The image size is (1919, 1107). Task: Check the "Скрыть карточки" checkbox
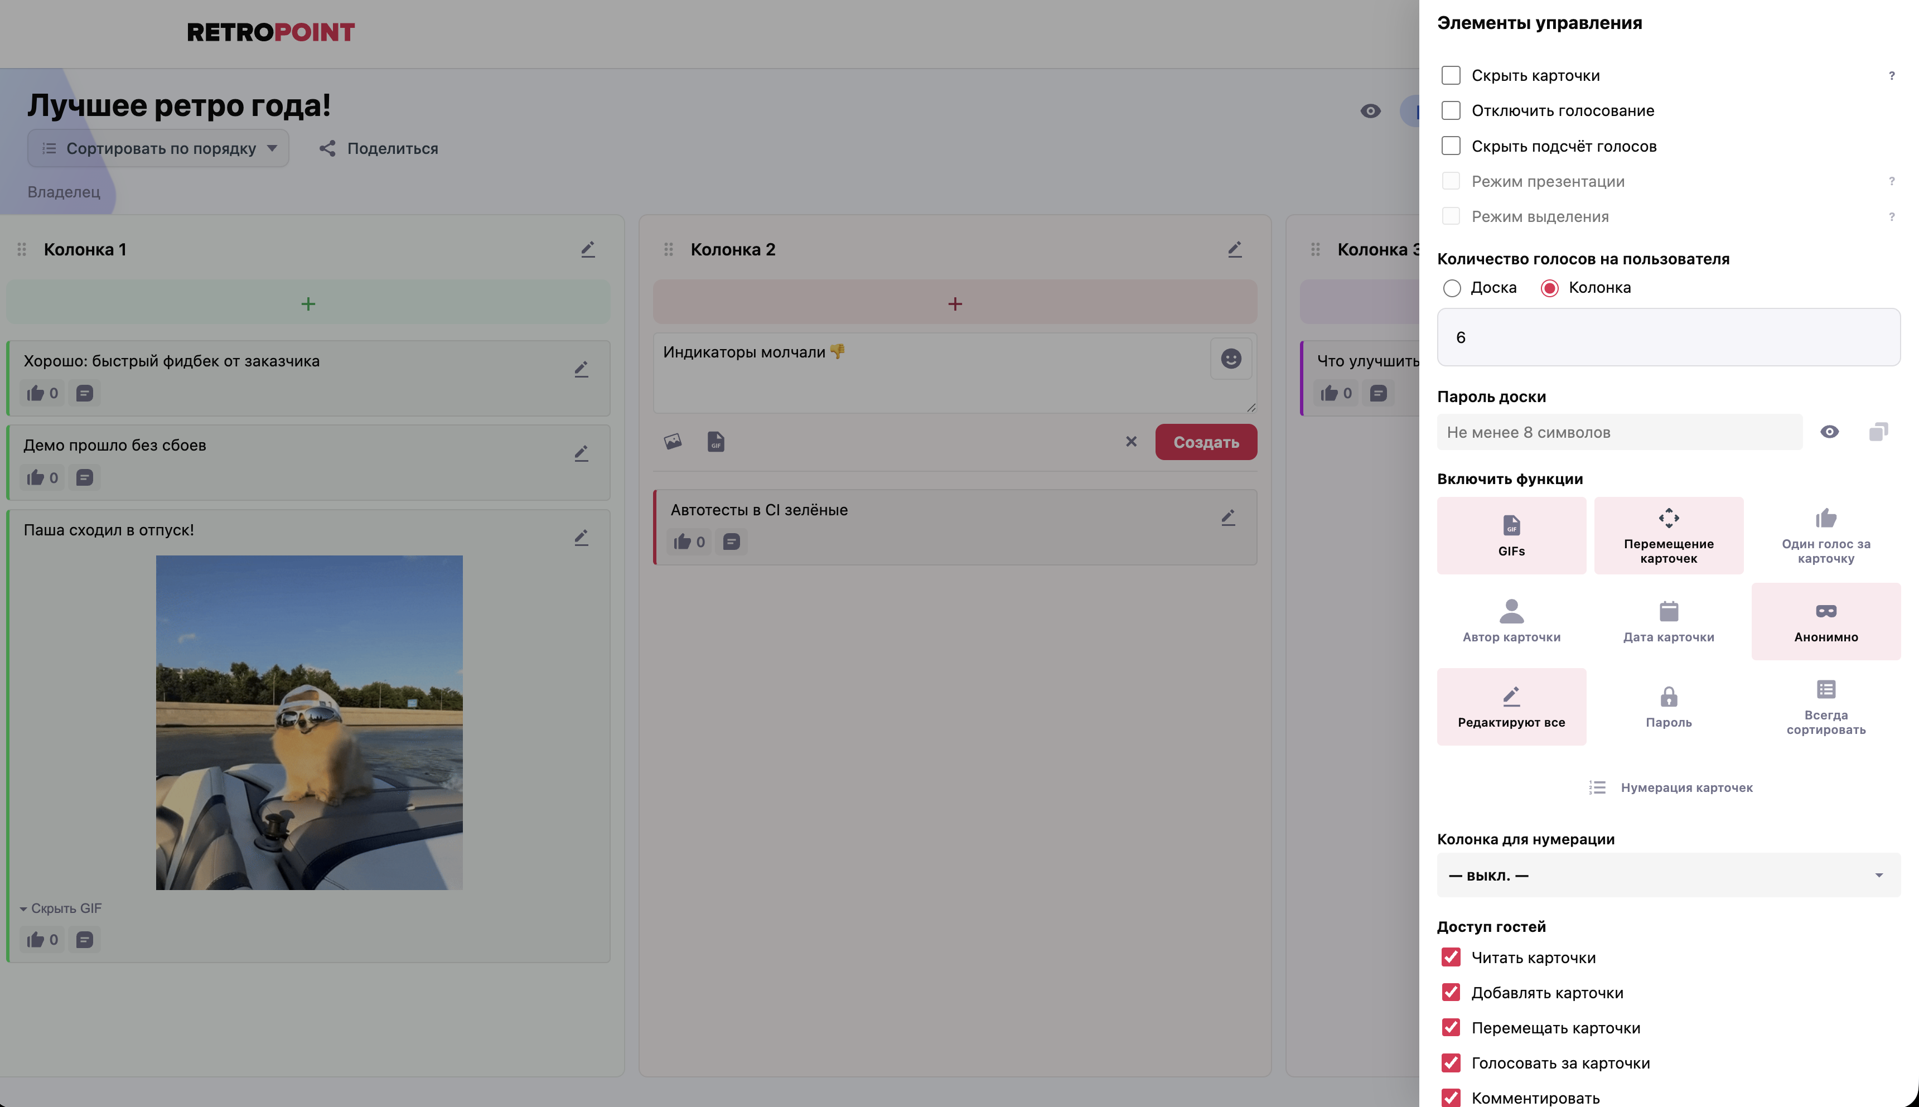(x=1452, y=75)
